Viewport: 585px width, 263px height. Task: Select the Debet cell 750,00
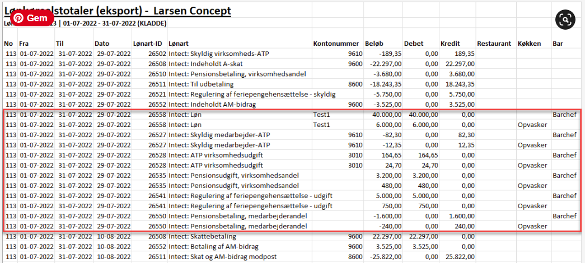[428, 206]
